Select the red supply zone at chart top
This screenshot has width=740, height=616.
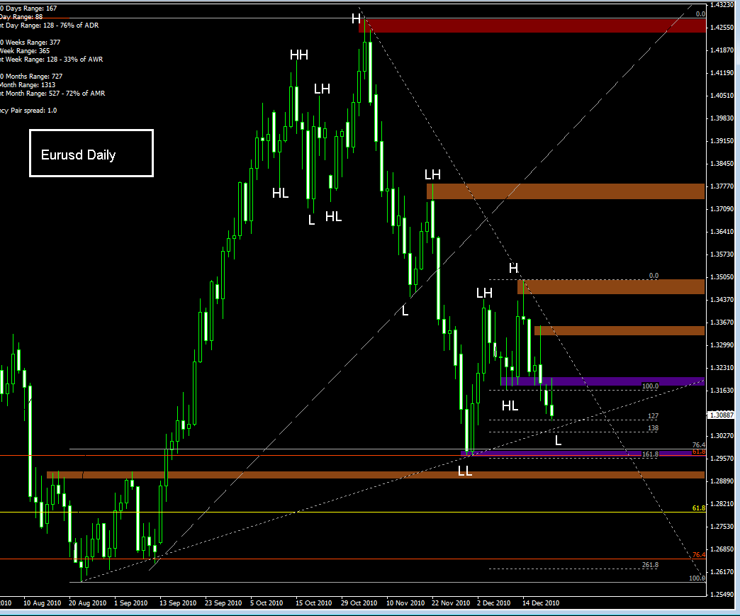pos(534,26)
